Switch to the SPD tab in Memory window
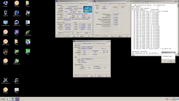Screen dimensions: 179x101 click(115, 4)
